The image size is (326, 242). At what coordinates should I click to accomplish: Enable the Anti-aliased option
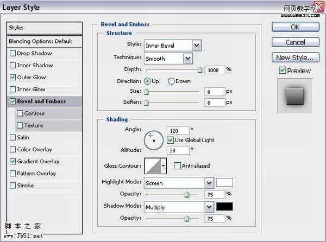click(177, 166)
